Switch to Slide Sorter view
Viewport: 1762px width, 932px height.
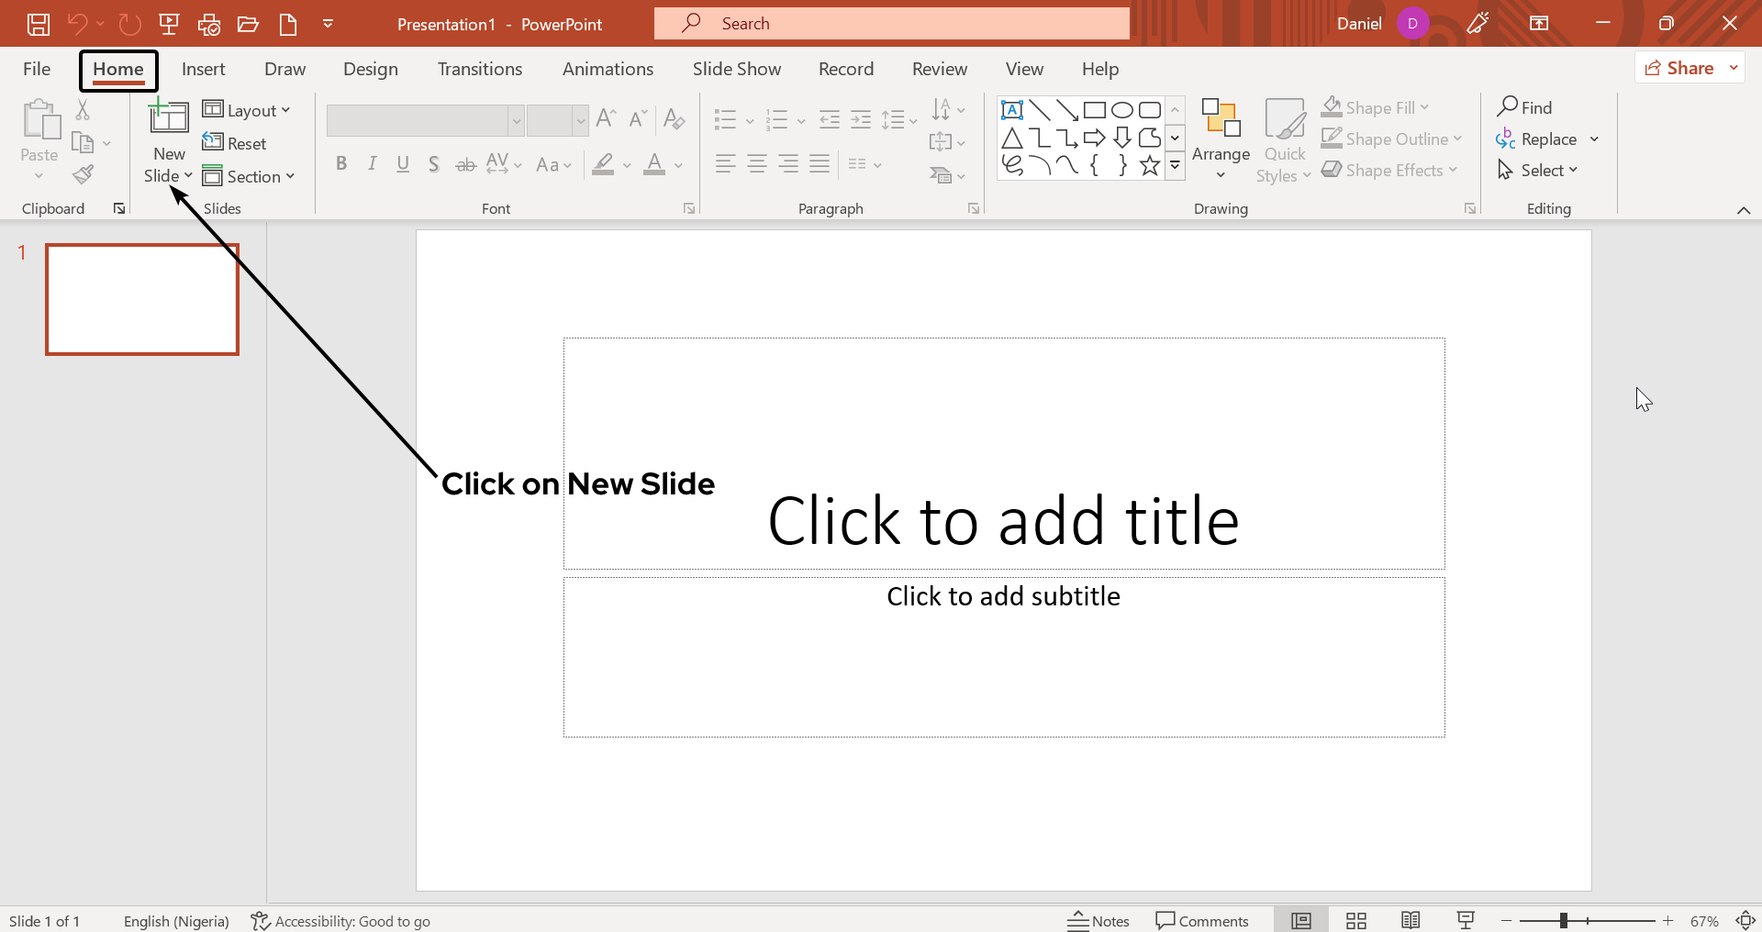click(x=1355, y=920)
